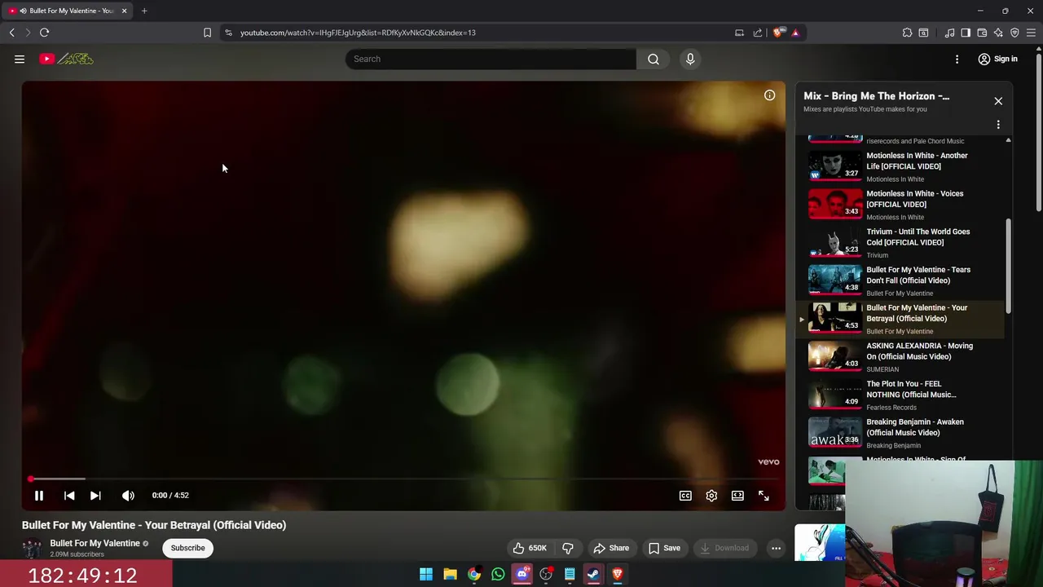Open Steam from taskbar
Image resolution: width=1043 pixels, height=587 pixels.
coord(593,574)
